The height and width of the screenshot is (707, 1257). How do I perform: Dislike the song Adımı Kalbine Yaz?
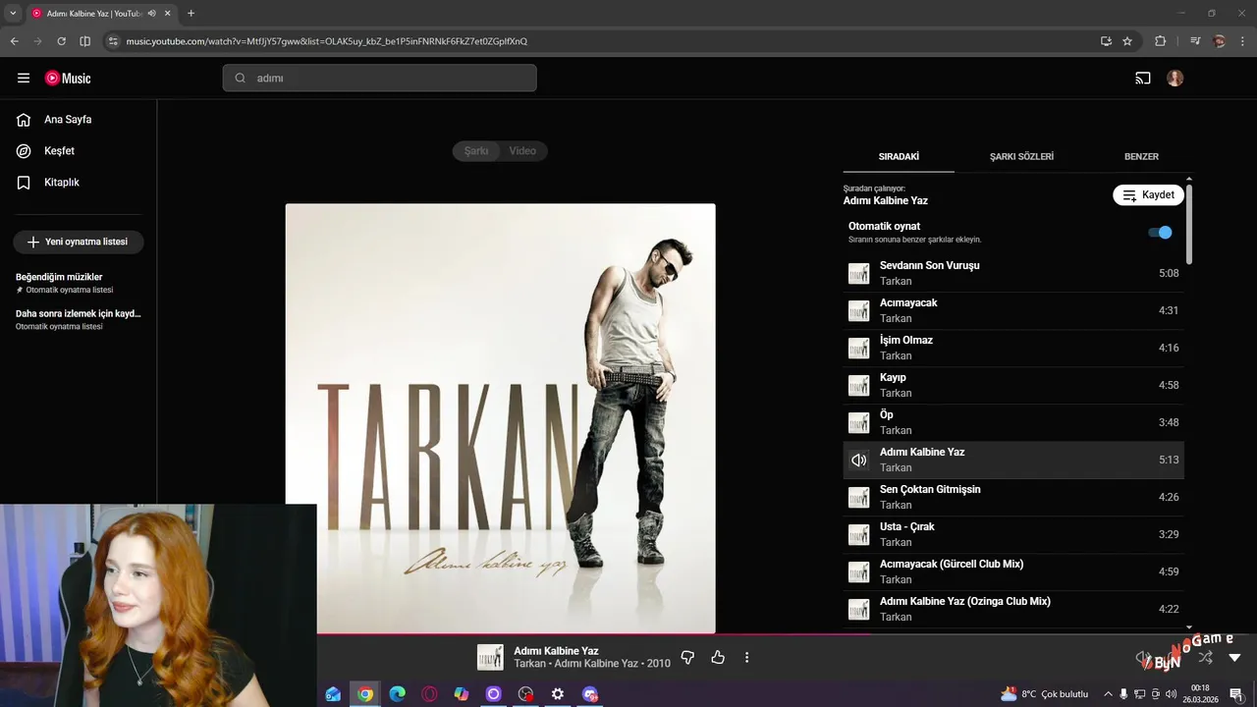pyautogui.click(x=687, y=658)
